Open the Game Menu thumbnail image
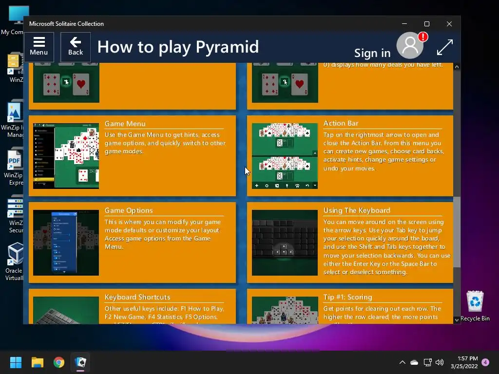 pyautogui.click(x=66, y=156)
